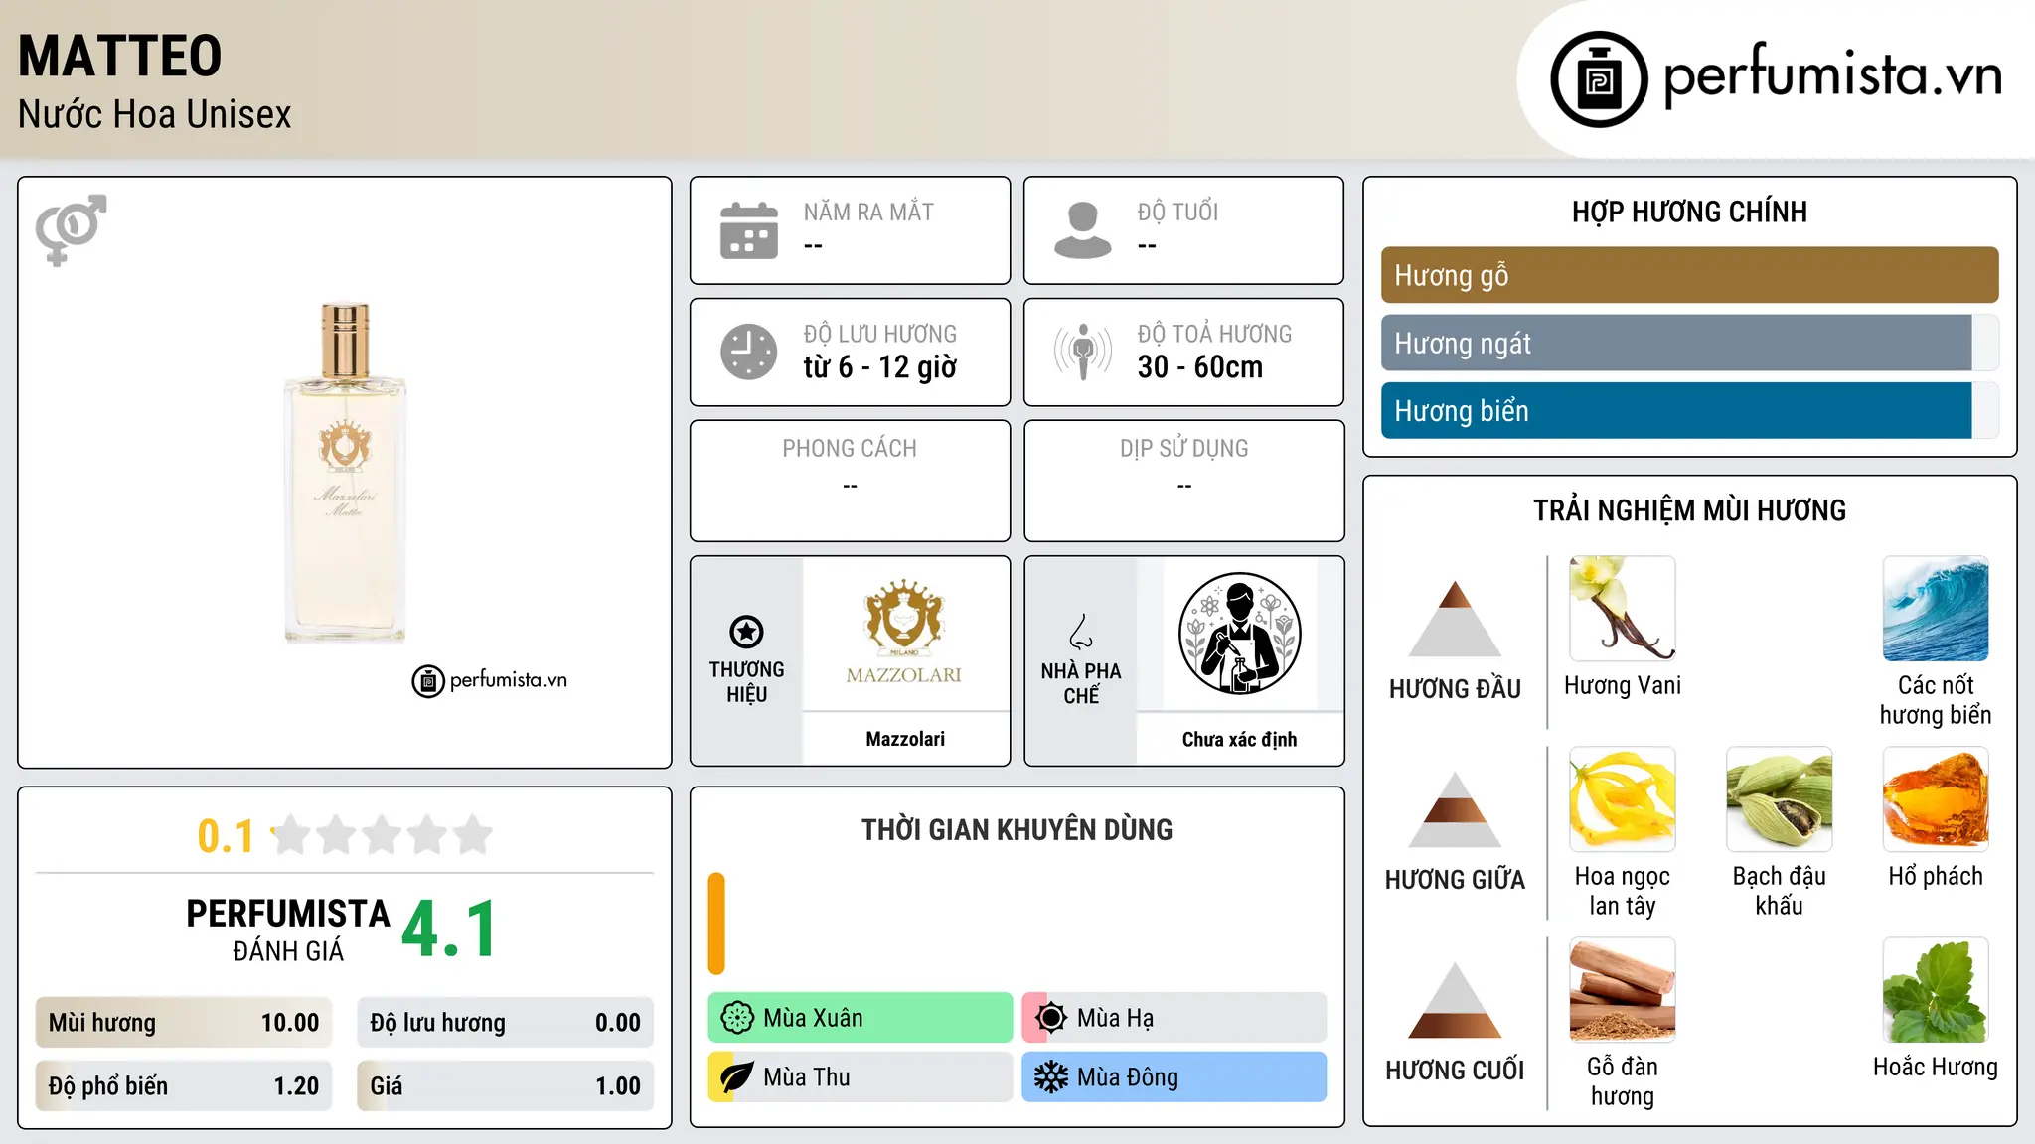Click the leaf icon for Mùa Thu
The image size is (2035, 1144).
[x=737, y=1077]
